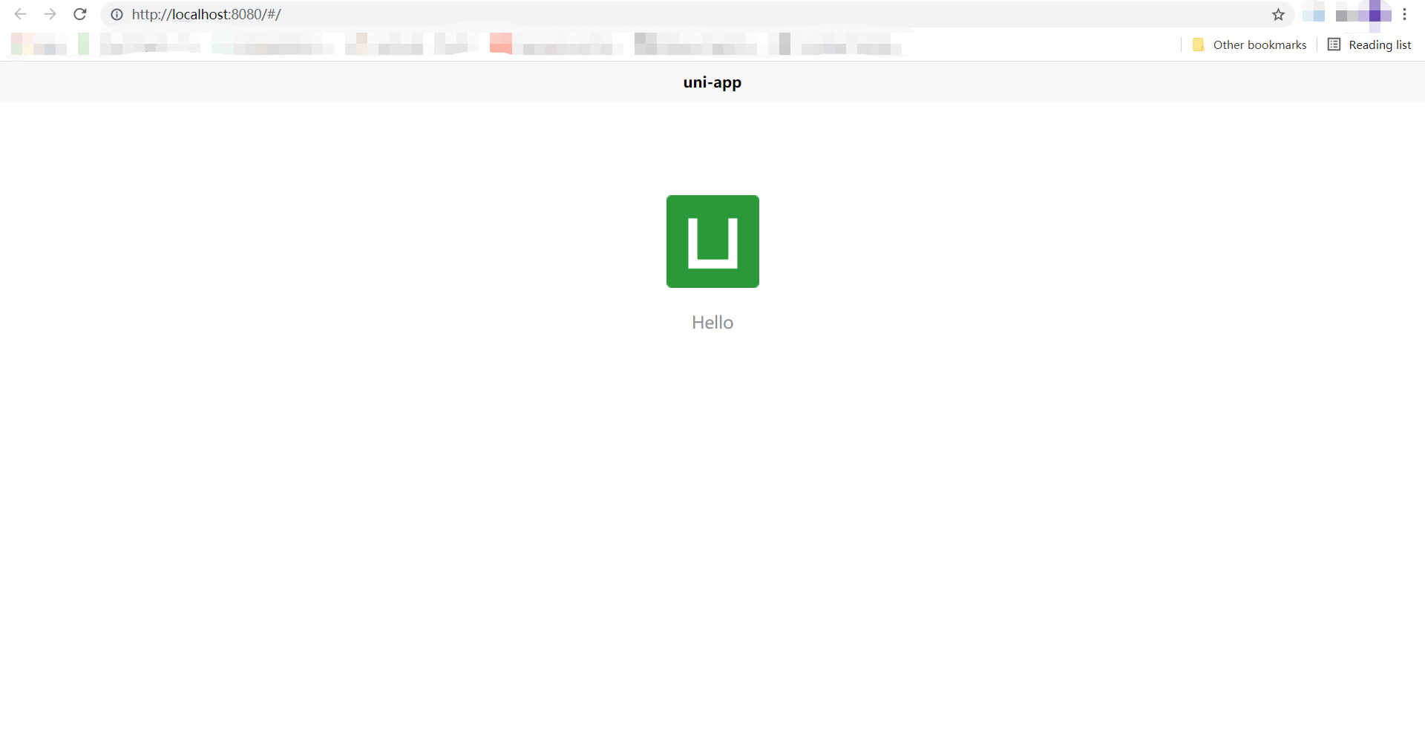Click the green uni-app logo image
Screen dimensions: 1425x739
pyautogui.click(x=712, y=241)
